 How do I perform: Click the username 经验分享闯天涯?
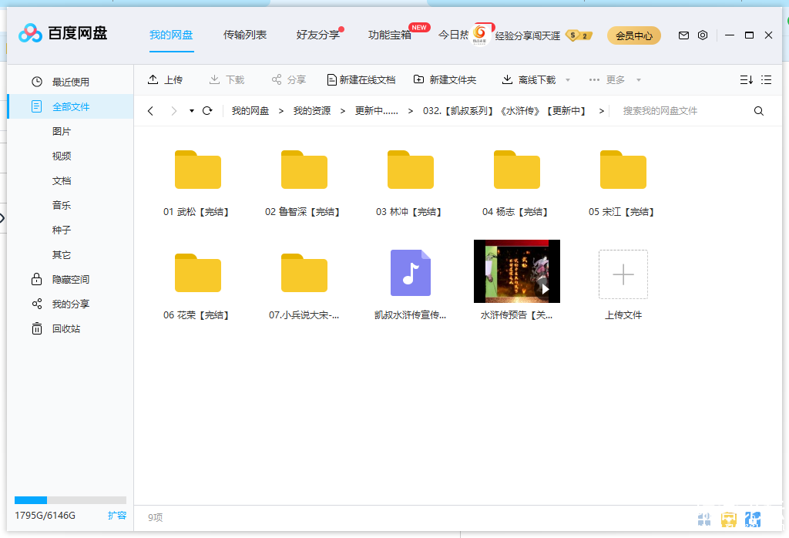point(527,35)
